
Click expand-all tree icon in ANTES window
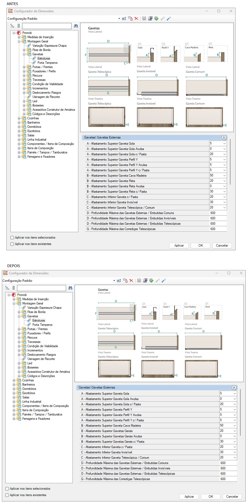pos(12,26)
